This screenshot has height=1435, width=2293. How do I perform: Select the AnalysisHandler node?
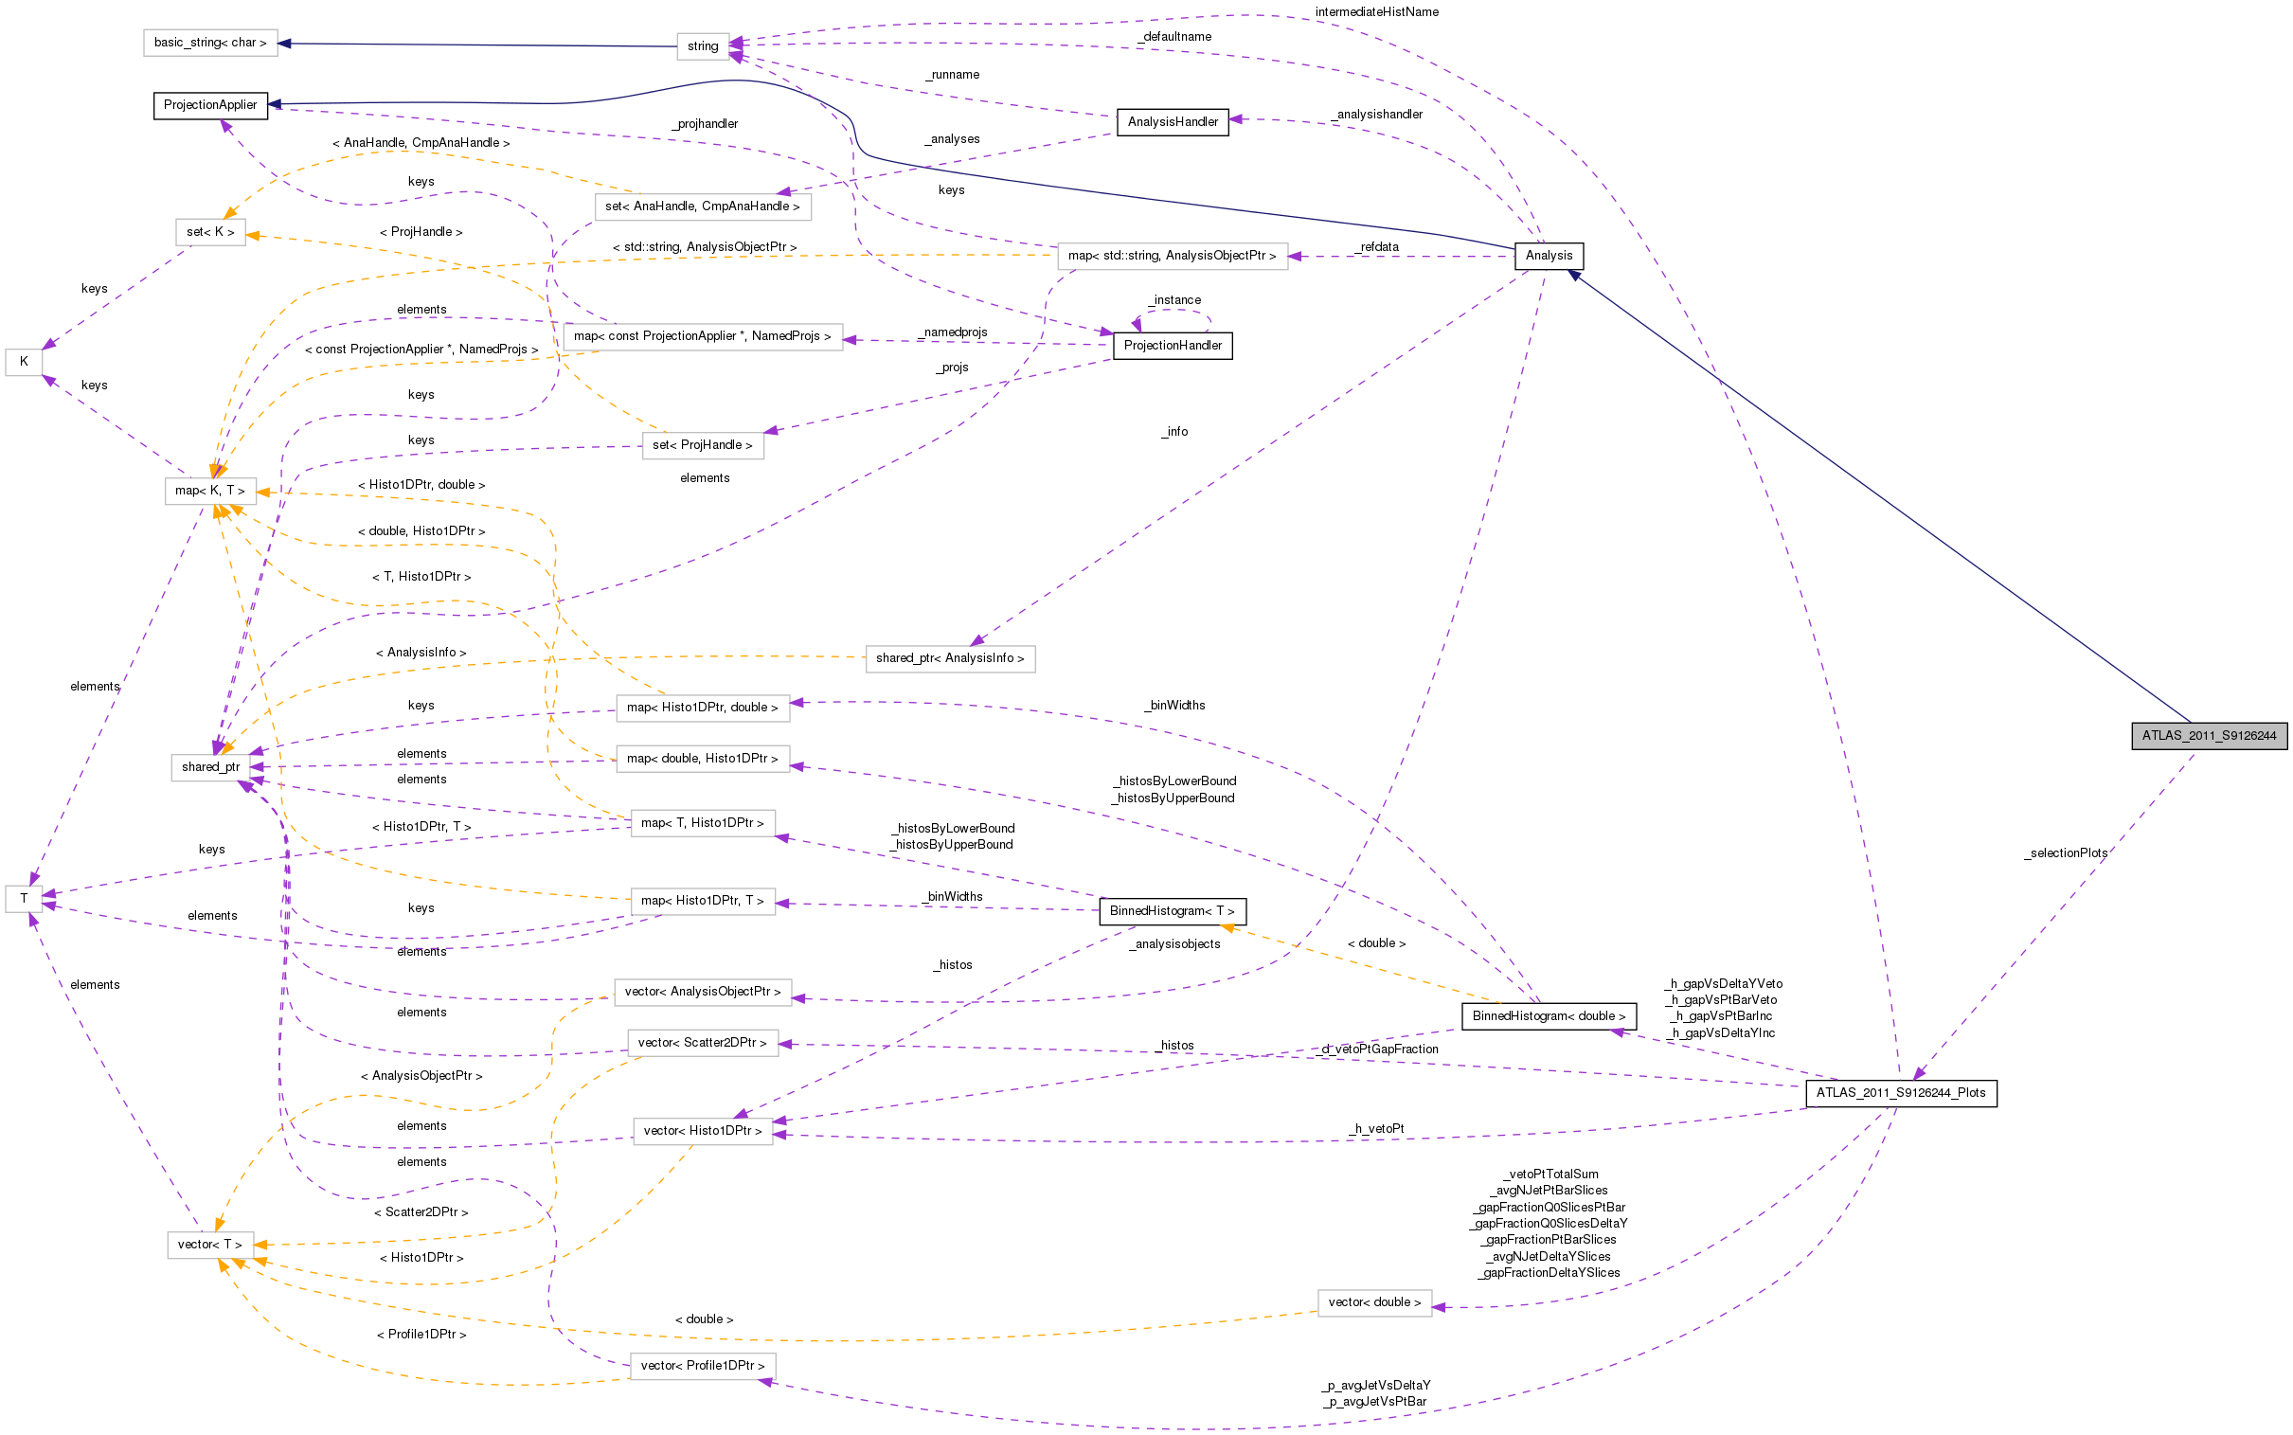coord(1173,122)
